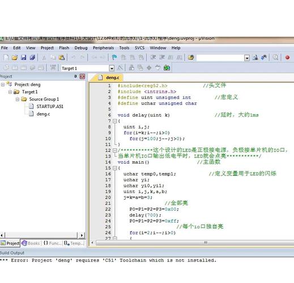Open a file with folder icon
Viewport: 294px width, 283px height.
point(15,57)
